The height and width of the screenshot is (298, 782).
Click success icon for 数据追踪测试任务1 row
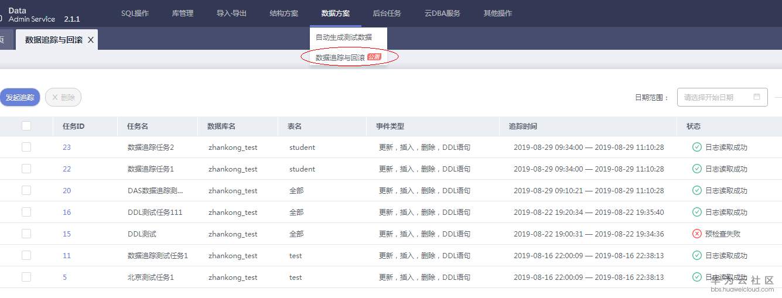[697, 255]
